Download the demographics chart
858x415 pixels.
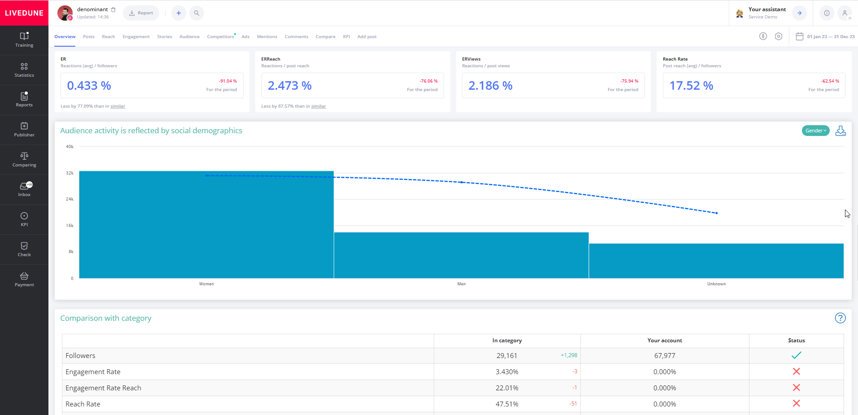point(841,131)
